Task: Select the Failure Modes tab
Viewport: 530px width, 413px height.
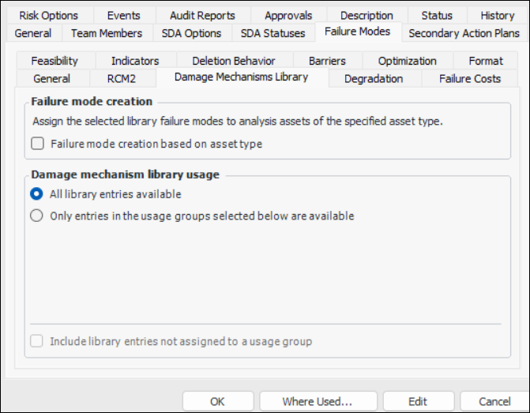Action: tap(357, 32)
